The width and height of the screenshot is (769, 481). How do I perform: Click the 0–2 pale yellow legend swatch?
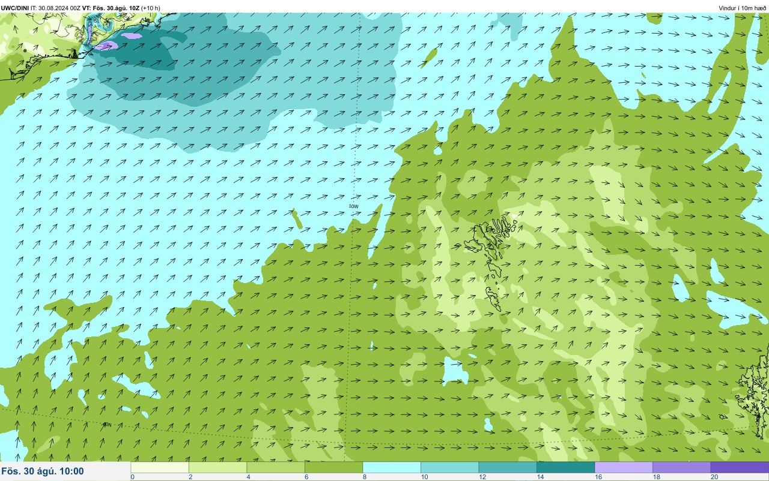[160, 467]
